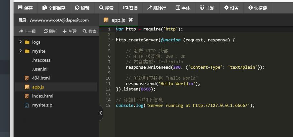Viewport: 293px width, 137px height.
Task: Click the 404.html HTML5 icon
Action: pyautogui.click(x=27, y=78)
